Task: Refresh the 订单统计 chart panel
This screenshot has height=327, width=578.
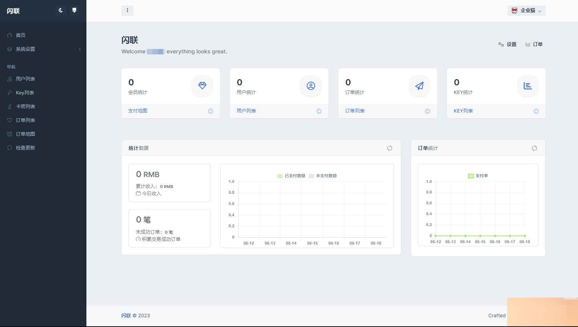Action: pos(534,148)
